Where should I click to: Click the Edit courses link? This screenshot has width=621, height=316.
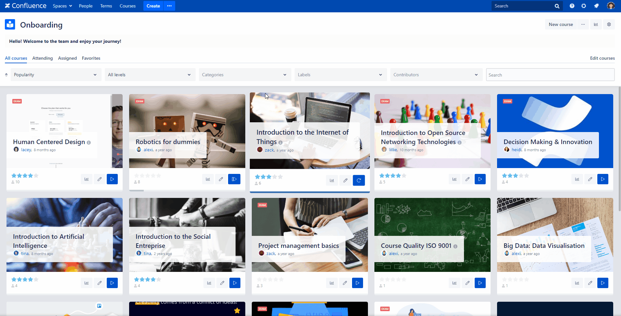click(602, 58)
